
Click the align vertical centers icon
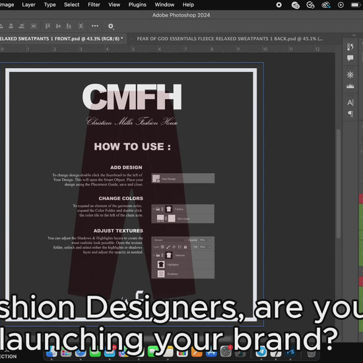point(58,26)
